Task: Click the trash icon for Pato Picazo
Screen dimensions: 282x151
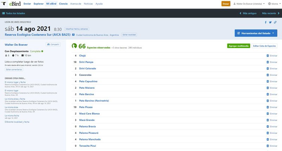Action: point(268,107)
